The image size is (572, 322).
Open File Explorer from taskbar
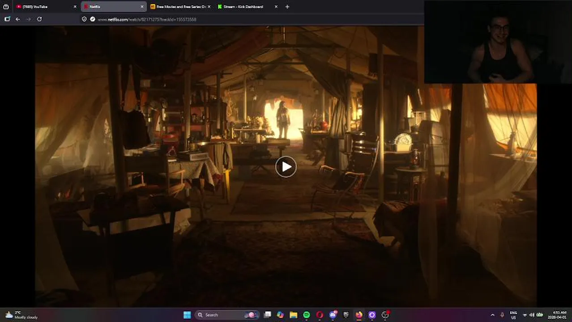click(x=293, y=315)
